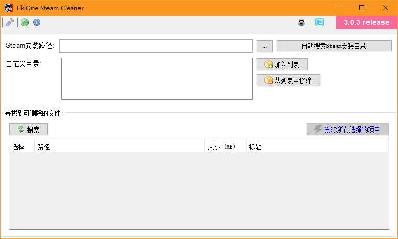Click inside the 自定义目录 list box
The height and width of the screenshot is (239, 398).
pos(157,78)
